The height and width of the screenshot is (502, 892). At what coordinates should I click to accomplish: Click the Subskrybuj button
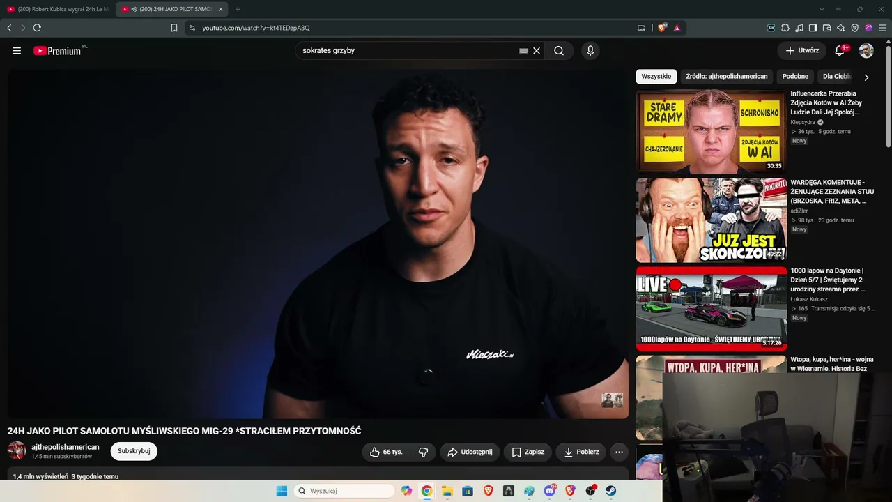click(134, 451)
